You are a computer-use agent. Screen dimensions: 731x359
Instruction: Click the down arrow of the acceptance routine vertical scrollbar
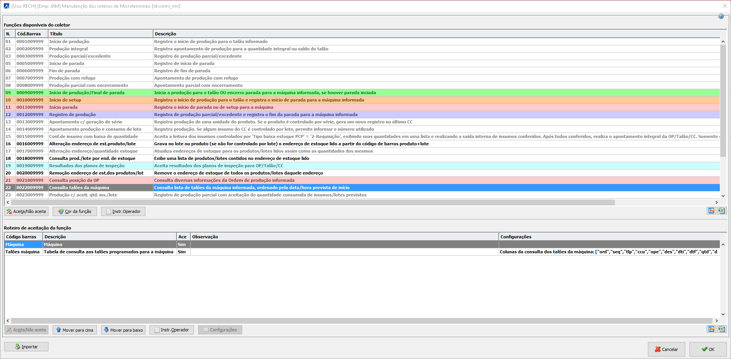723,314
